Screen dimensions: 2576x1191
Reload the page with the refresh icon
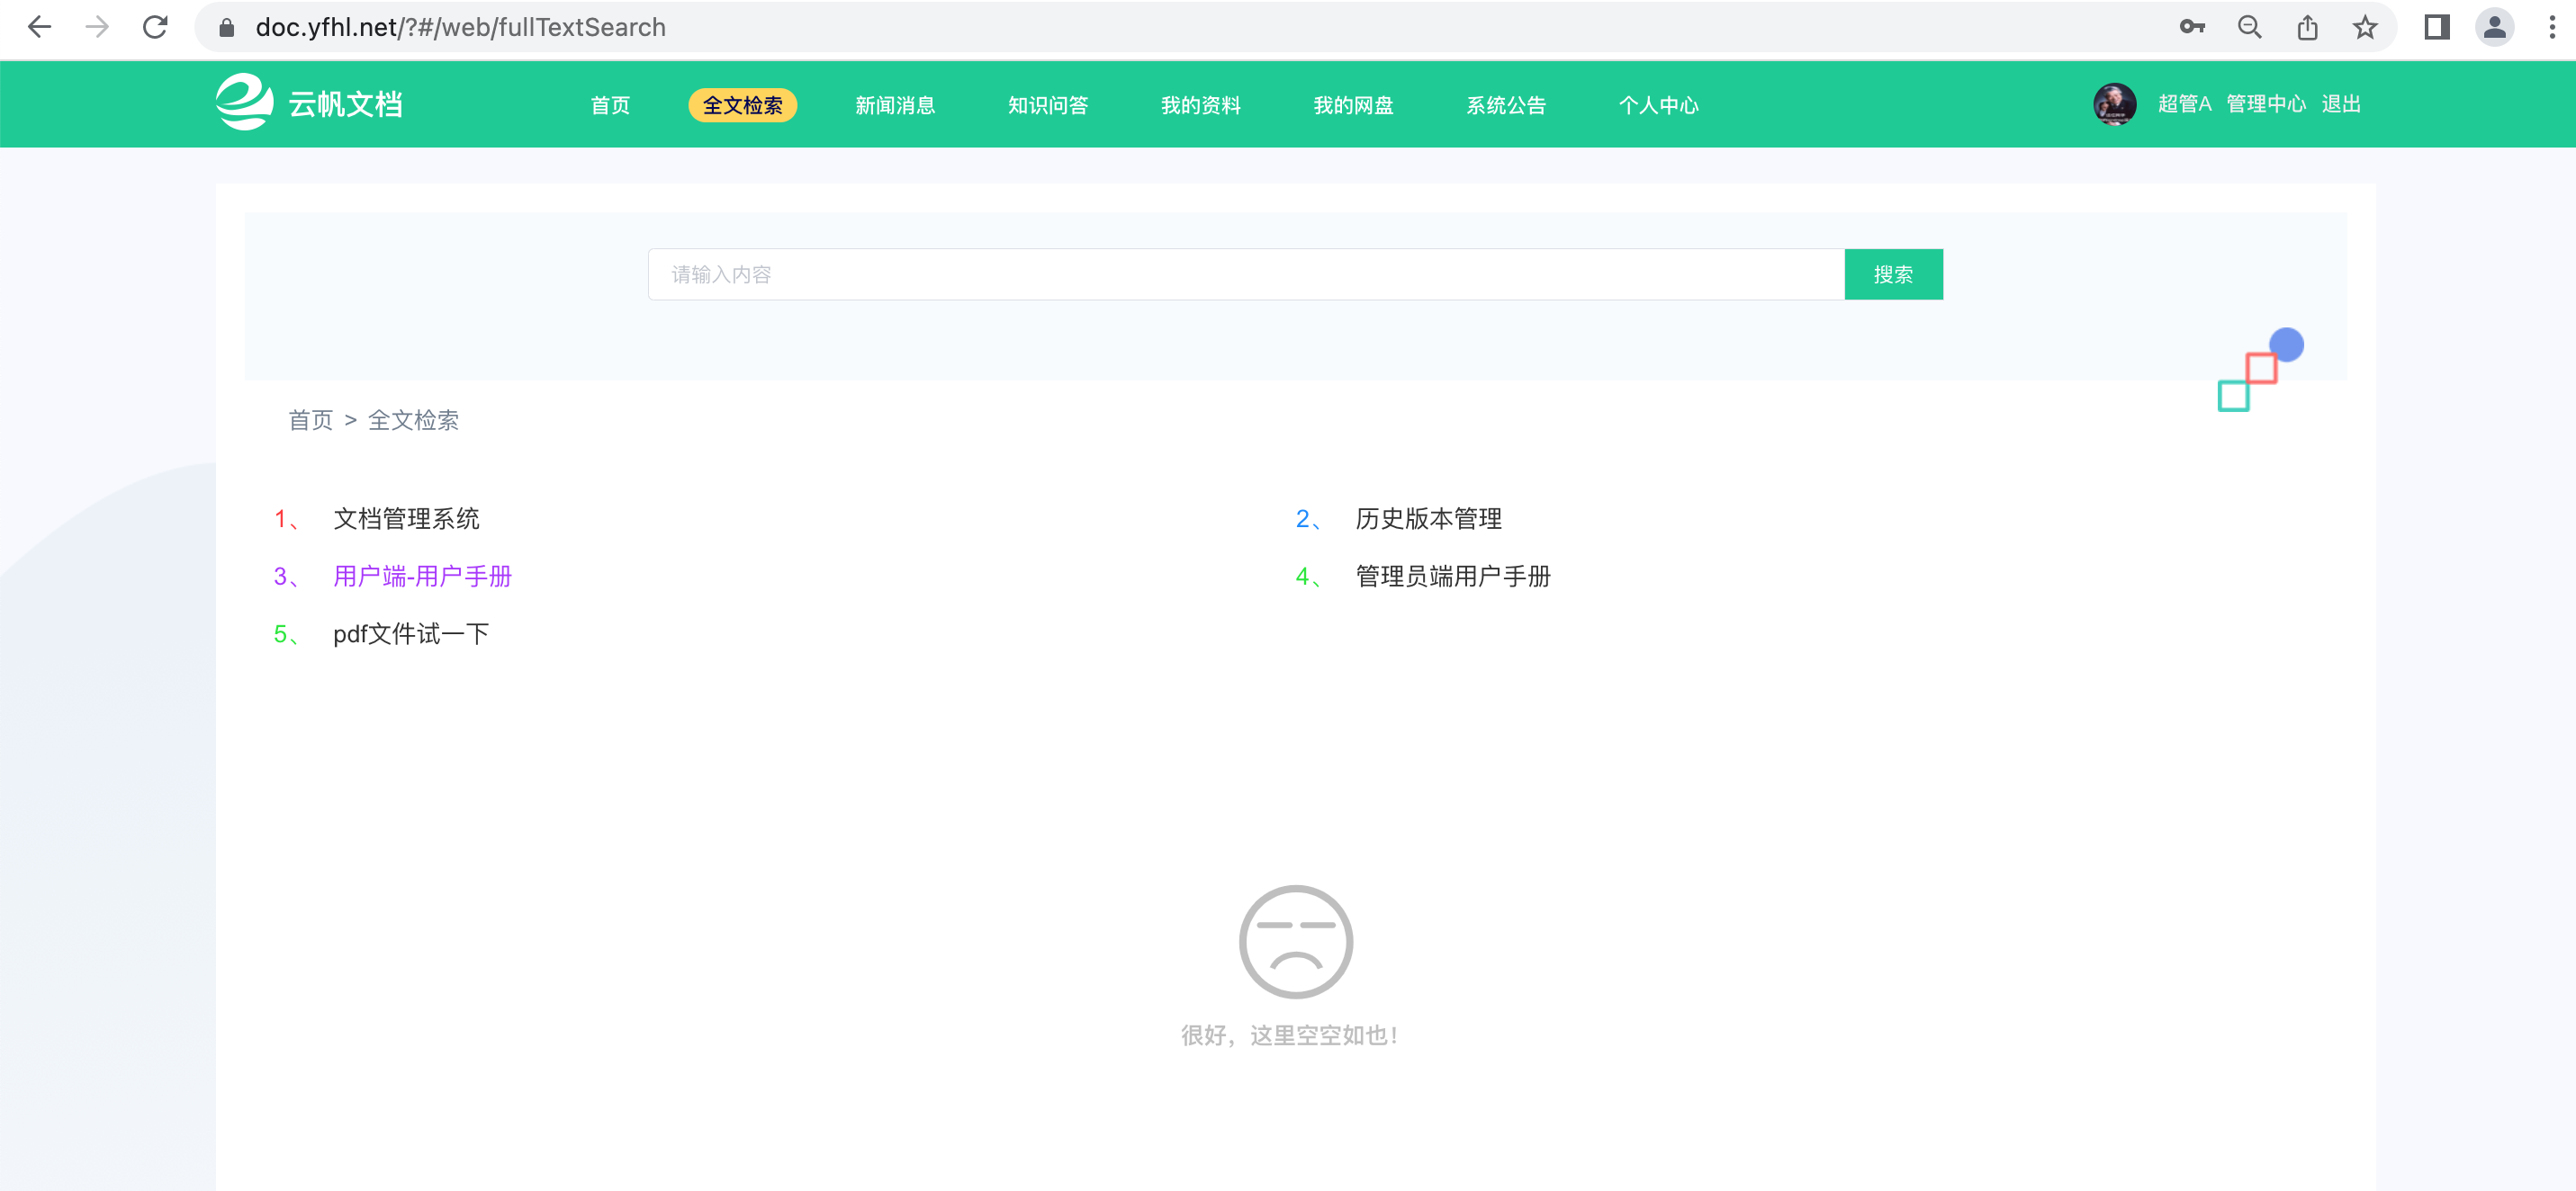(155, 27)
